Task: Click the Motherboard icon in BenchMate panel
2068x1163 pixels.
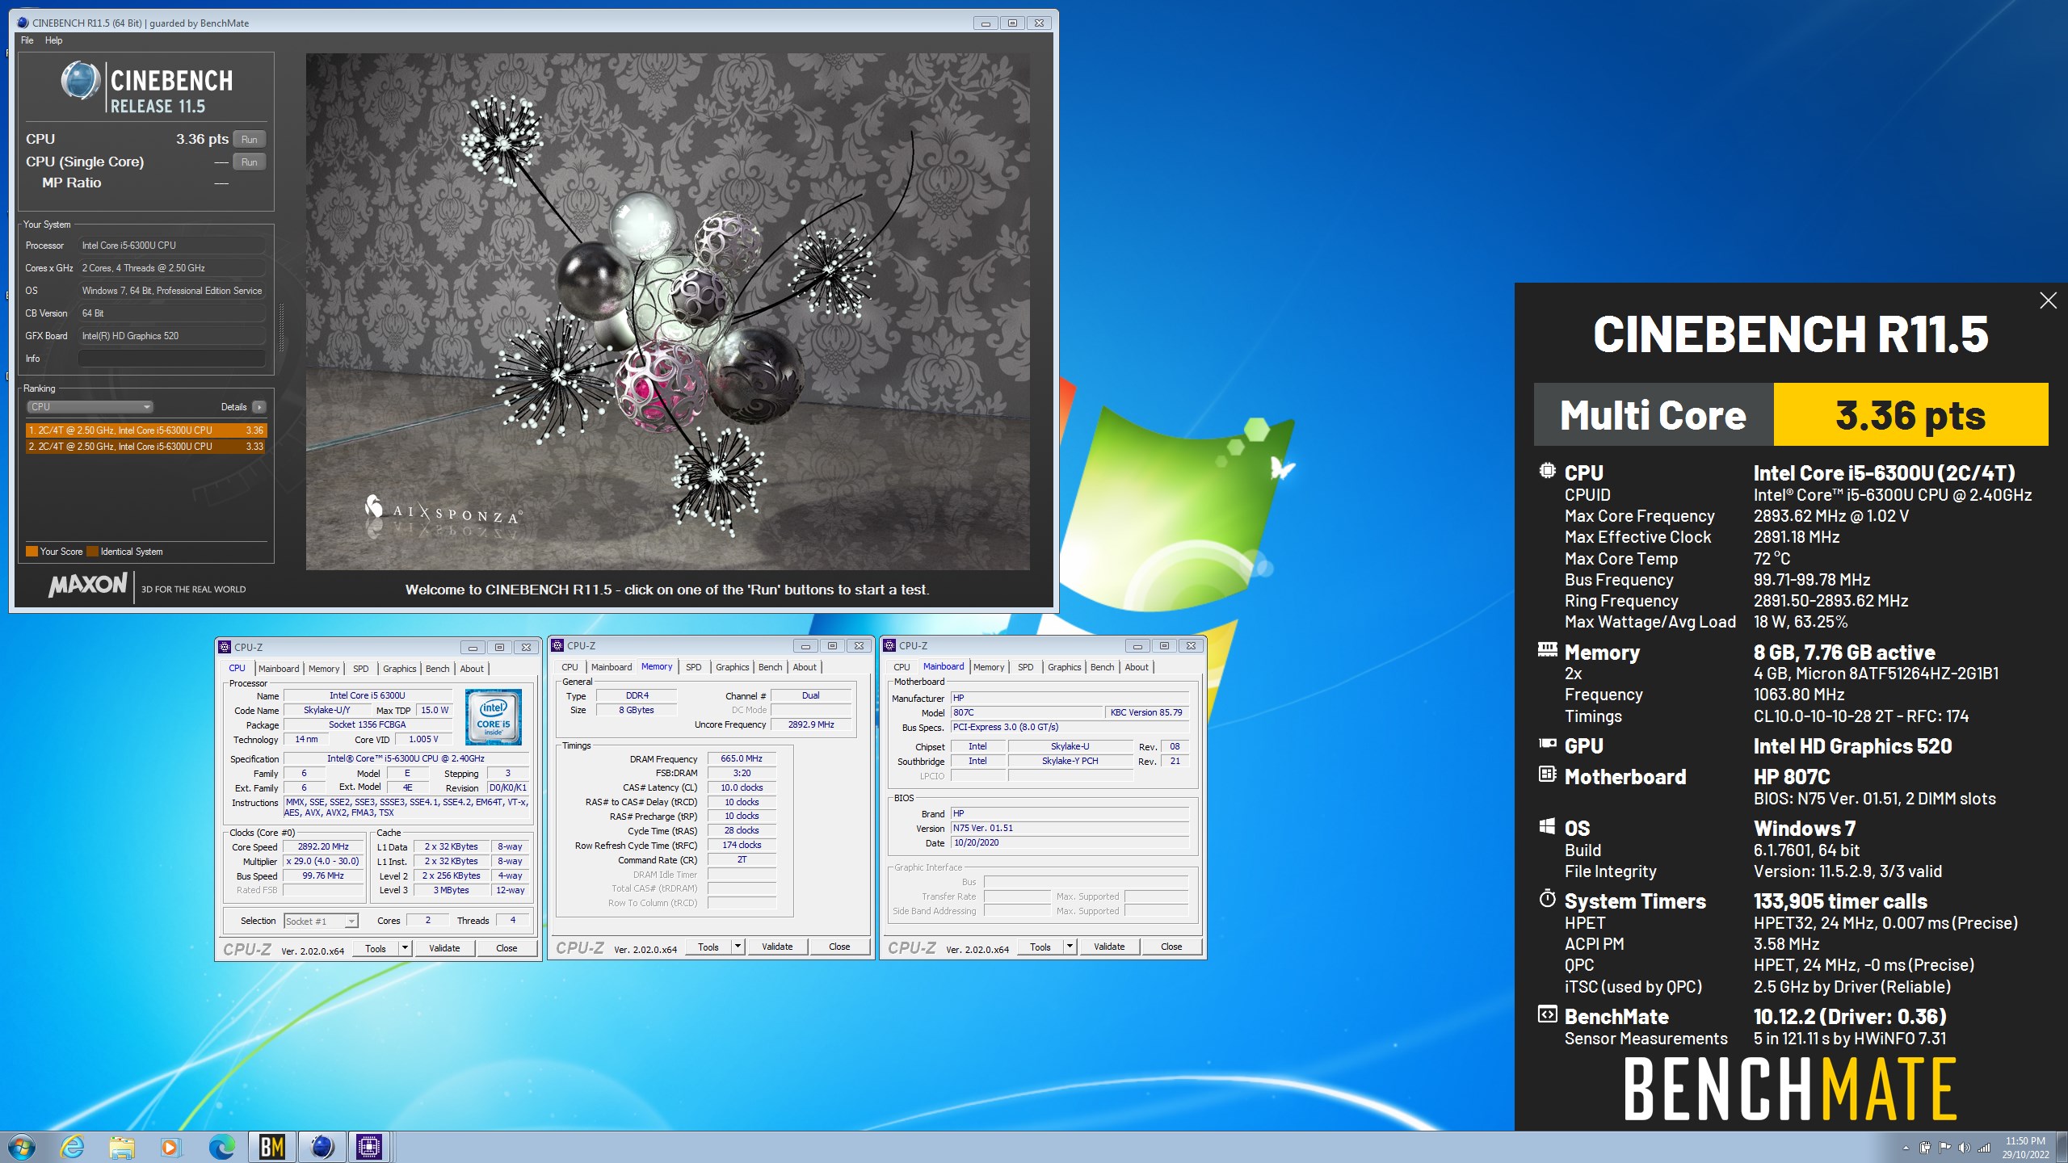Action: (1547, 775)
